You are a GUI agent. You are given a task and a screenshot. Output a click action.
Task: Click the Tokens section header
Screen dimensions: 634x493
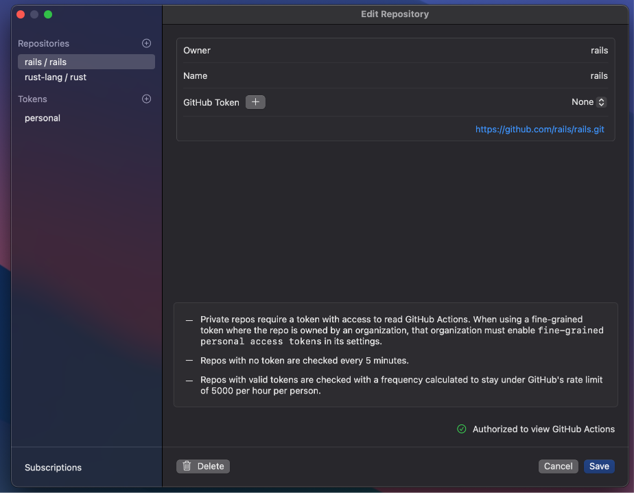(32, 99)
